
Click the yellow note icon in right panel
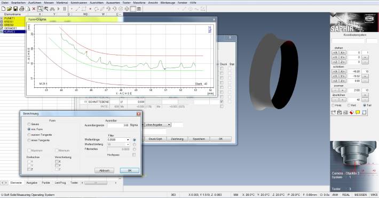point(358,112)
